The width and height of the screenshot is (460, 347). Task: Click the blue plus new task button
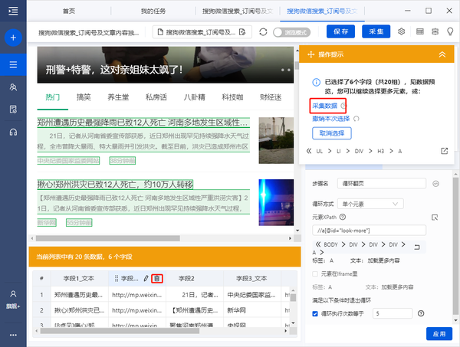13,38
